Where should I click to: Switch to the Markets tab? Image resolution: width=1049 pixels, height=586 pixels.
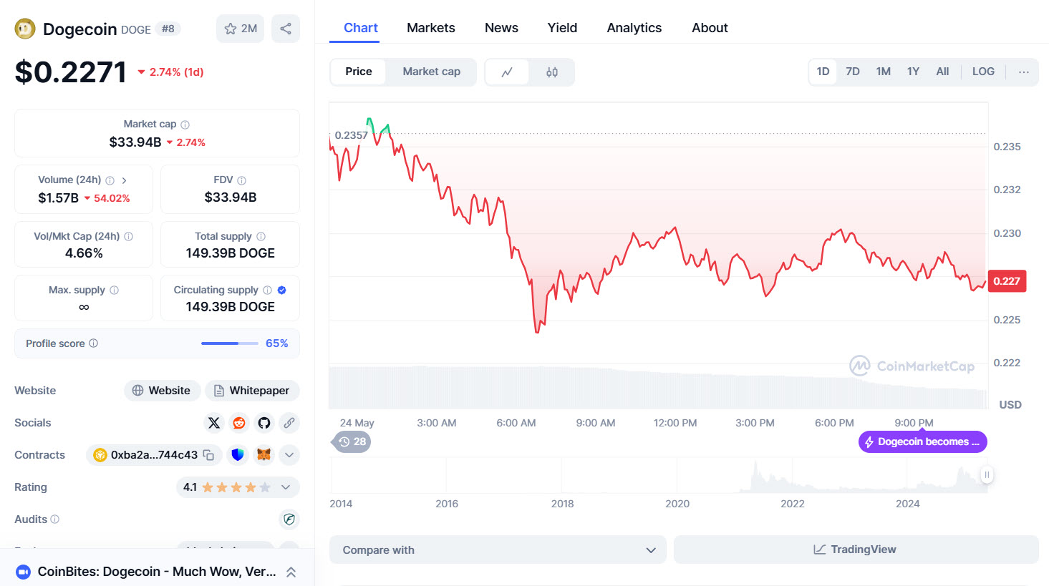pyautogui.click(x=430, y=28)
